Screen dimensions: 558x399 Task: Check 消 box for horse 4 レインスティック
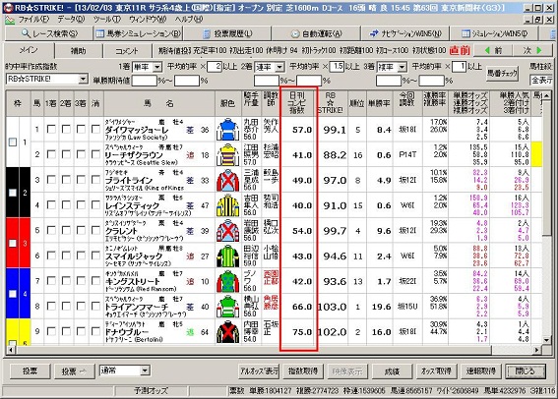[x=95, y=205]
